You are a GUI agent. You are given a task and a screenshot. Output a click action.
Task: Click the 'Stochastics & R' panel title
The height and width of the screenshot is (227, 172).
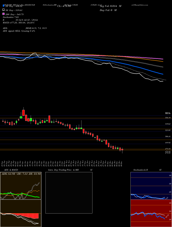tap(140, 170)
